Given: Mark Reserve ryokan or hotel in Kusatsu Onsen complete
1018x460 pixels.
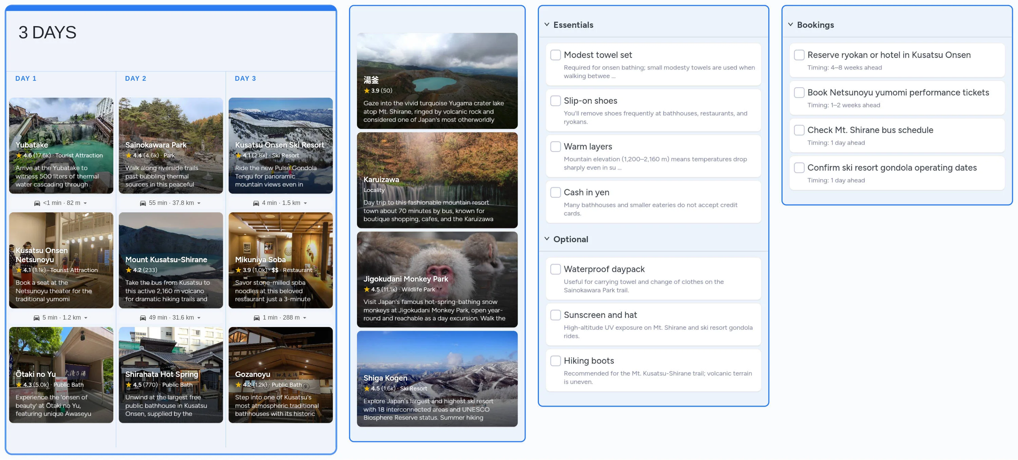Looking at the screenshot, I should tap(799, 55).
